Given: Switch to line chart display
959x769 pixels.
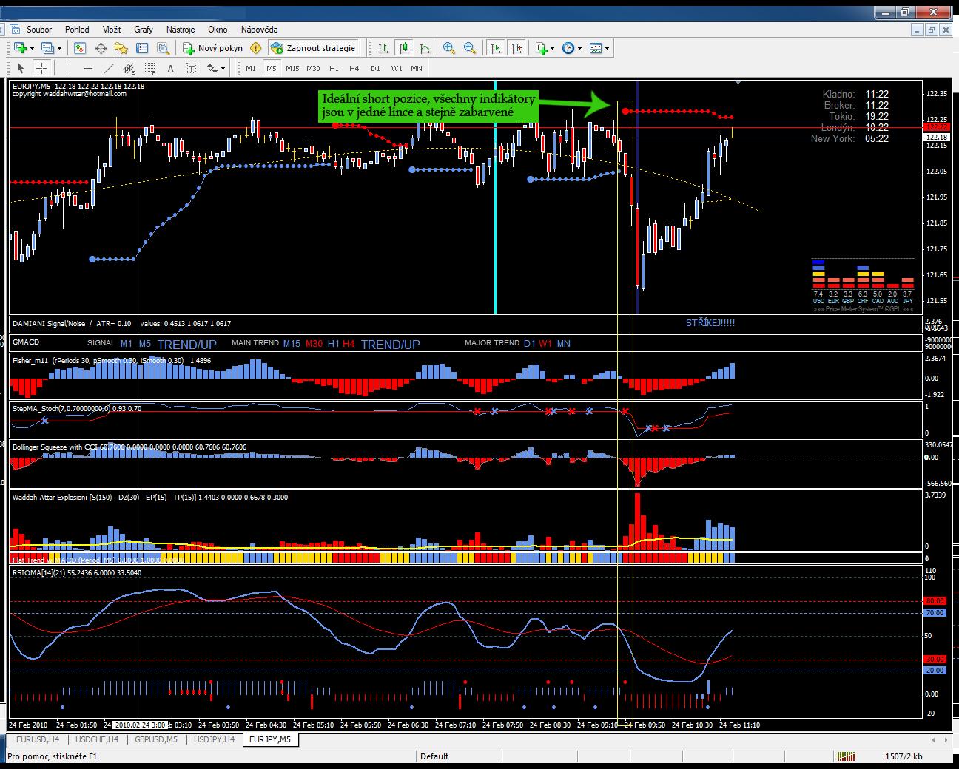Looking at the screenshot, I should [425, 48].
